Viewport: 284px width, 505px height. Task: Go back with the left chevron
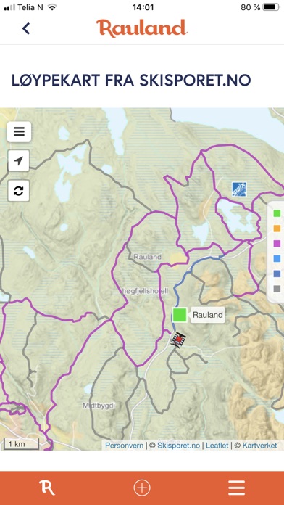(x=26, y=28)
